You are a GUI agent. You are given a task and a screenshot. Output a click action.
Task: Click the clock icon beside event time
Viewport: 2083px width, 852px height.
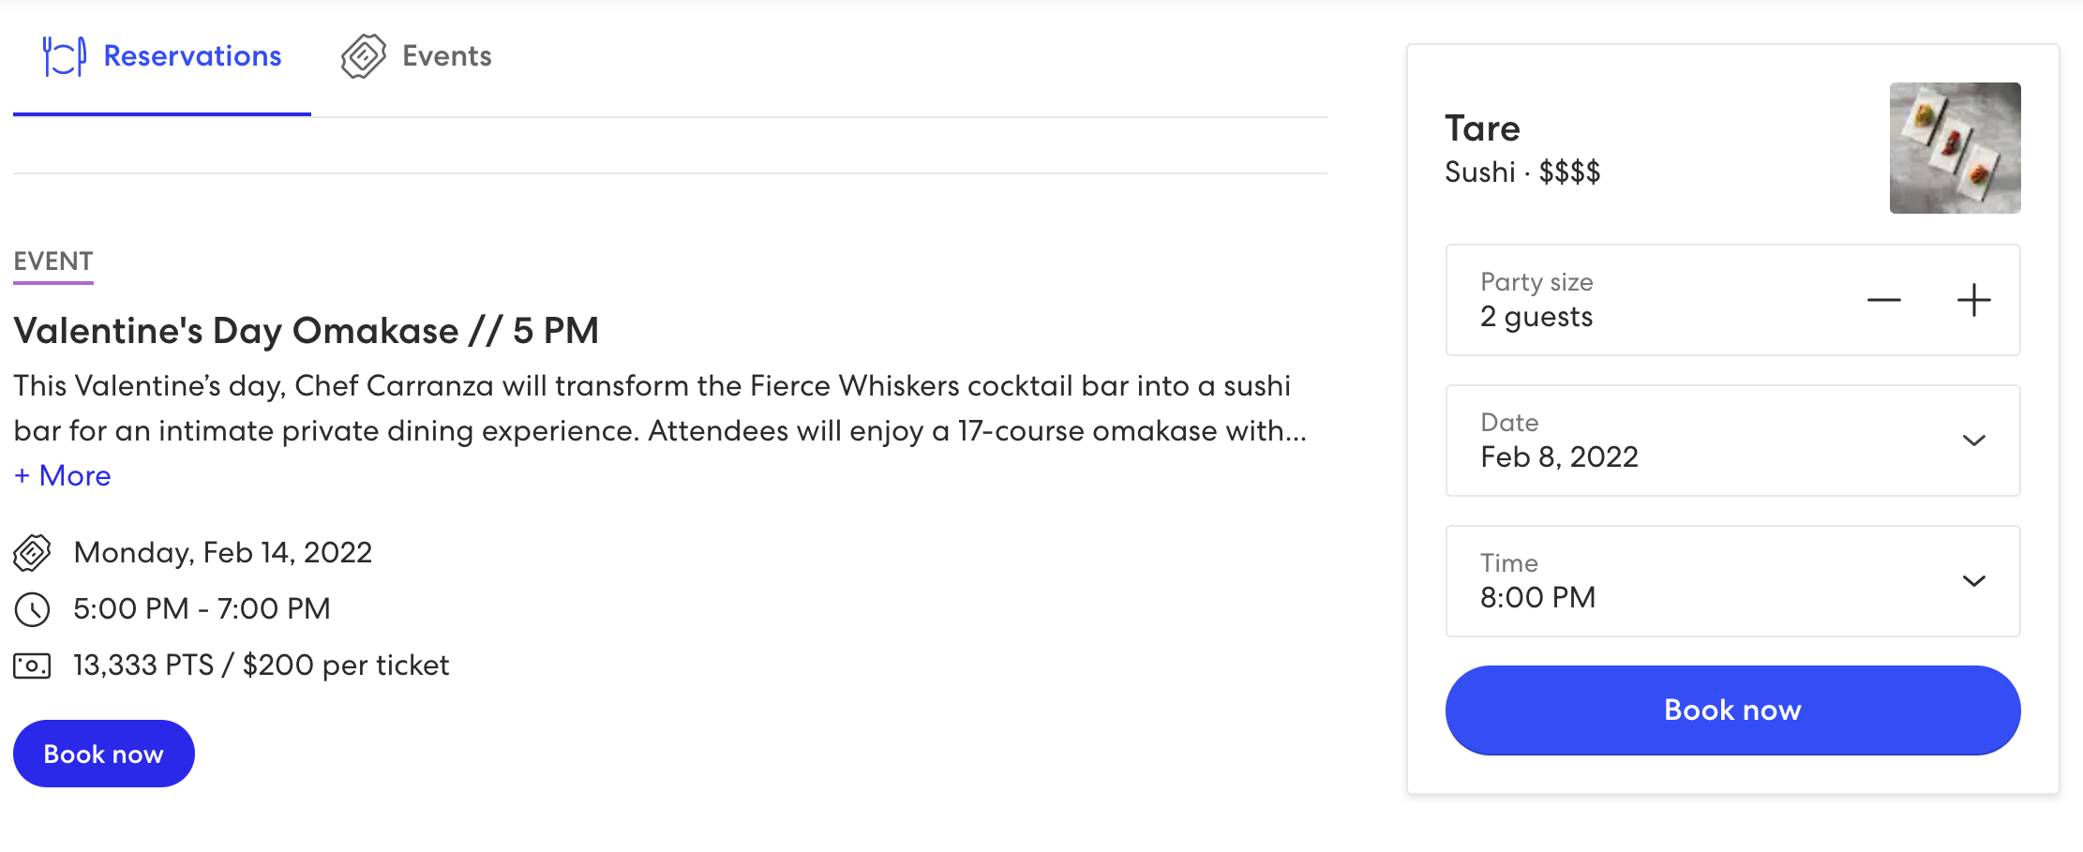click(x=32, y=609)
